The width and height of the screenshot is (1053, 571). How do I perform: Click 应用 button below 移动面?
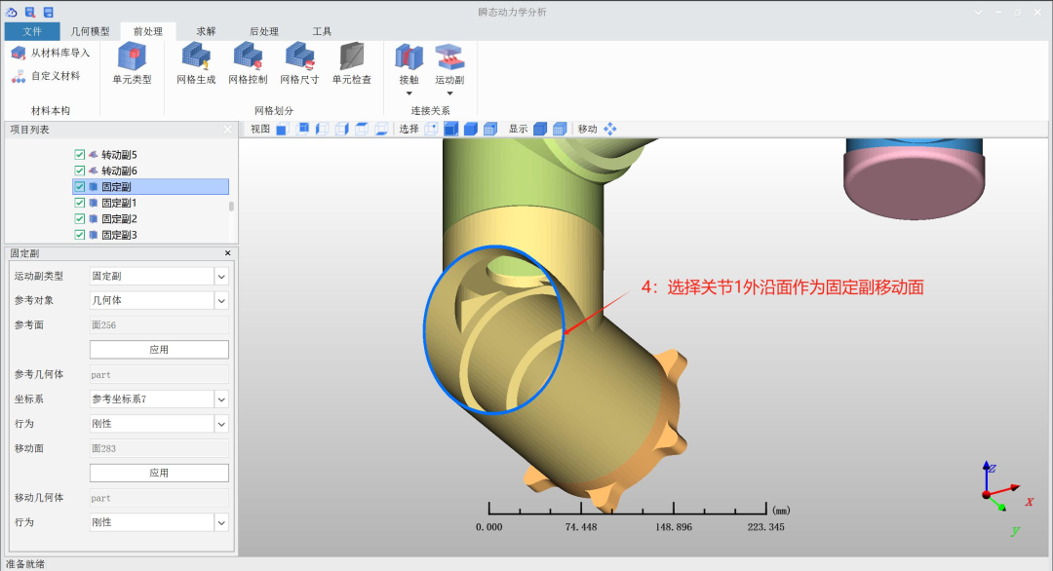coord(159,473)
